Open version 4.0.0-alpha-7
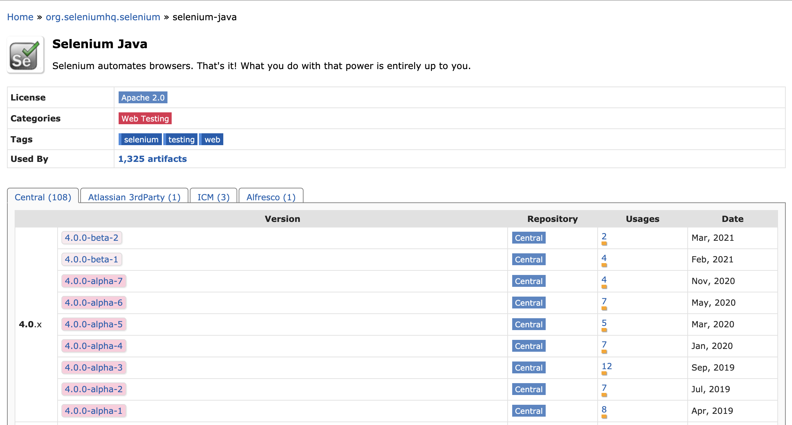 [94, 281]
